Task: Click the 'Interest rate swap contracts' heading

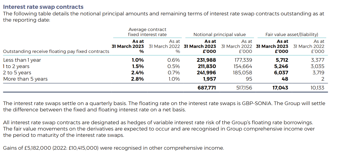Action: [43, 7]
